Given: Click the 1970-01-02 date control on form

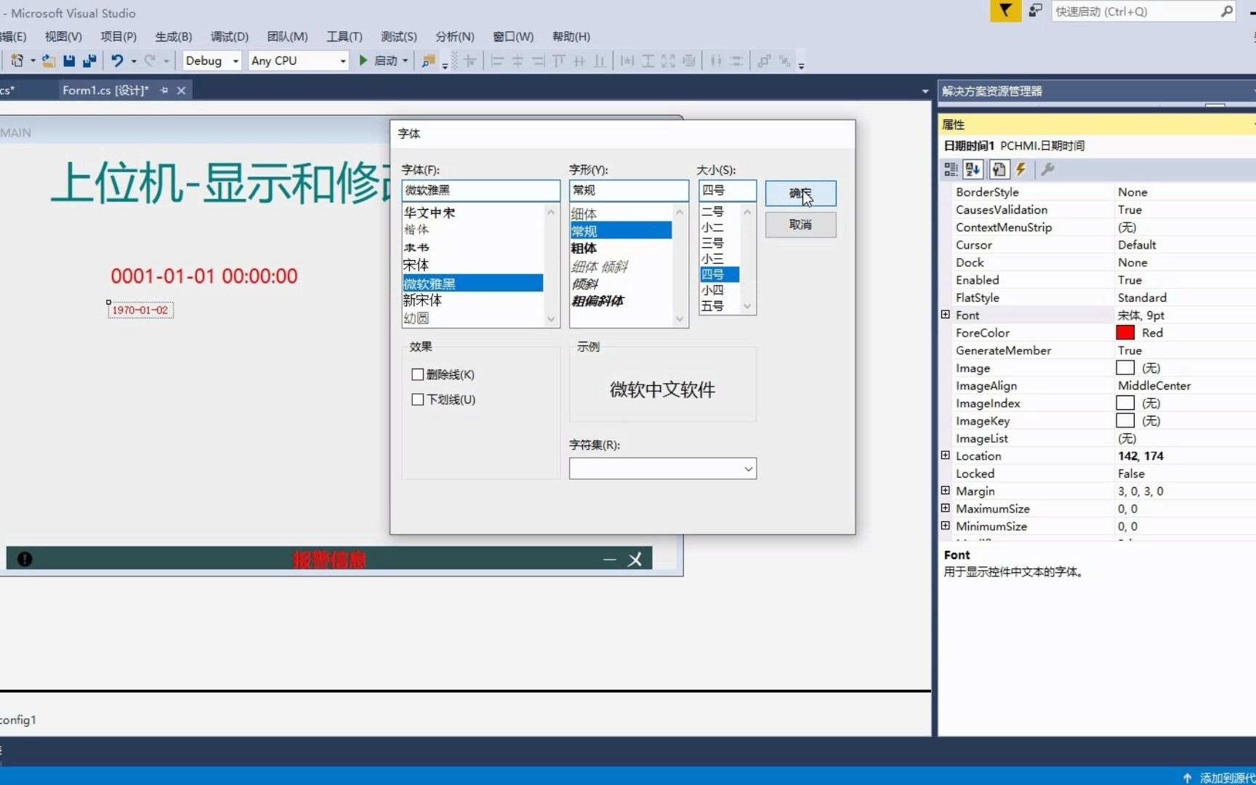Looking at the screenshot, I should click(140, 310).
